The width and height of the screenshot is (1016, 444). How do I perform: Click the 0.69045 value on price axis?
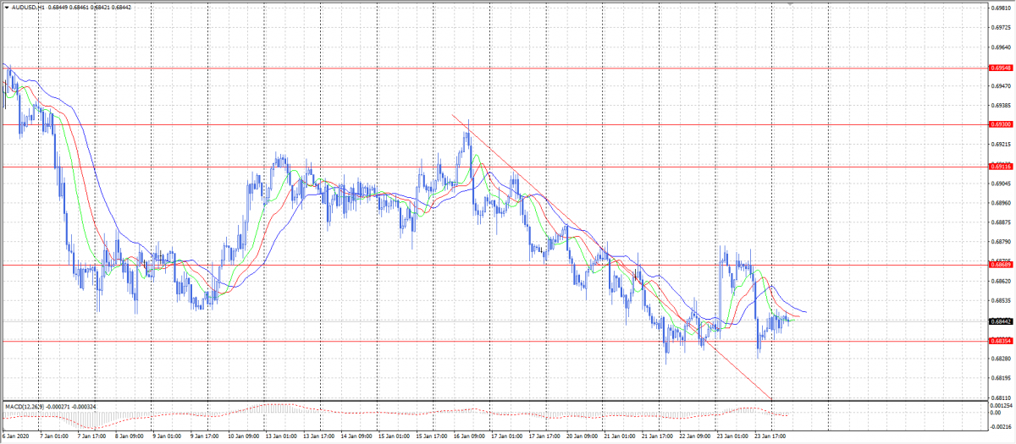pyautogui.click(x=1000, y=184)
